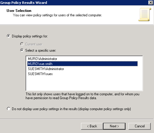The height and width of the screenshot is (133, 154).
Task: Select the 'Select a specific user' radio button
Action: click(22, 50)
